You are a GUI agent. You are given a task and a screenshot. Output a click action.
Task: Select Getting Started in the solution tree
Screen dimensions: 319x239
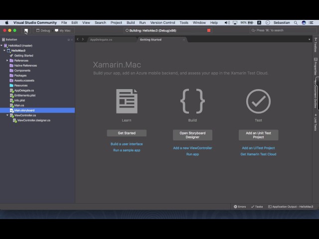point(23,55)
